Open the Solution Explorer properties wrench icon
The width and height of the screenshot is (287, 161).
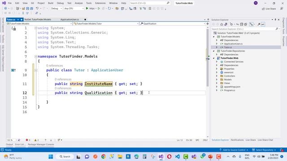259,24
